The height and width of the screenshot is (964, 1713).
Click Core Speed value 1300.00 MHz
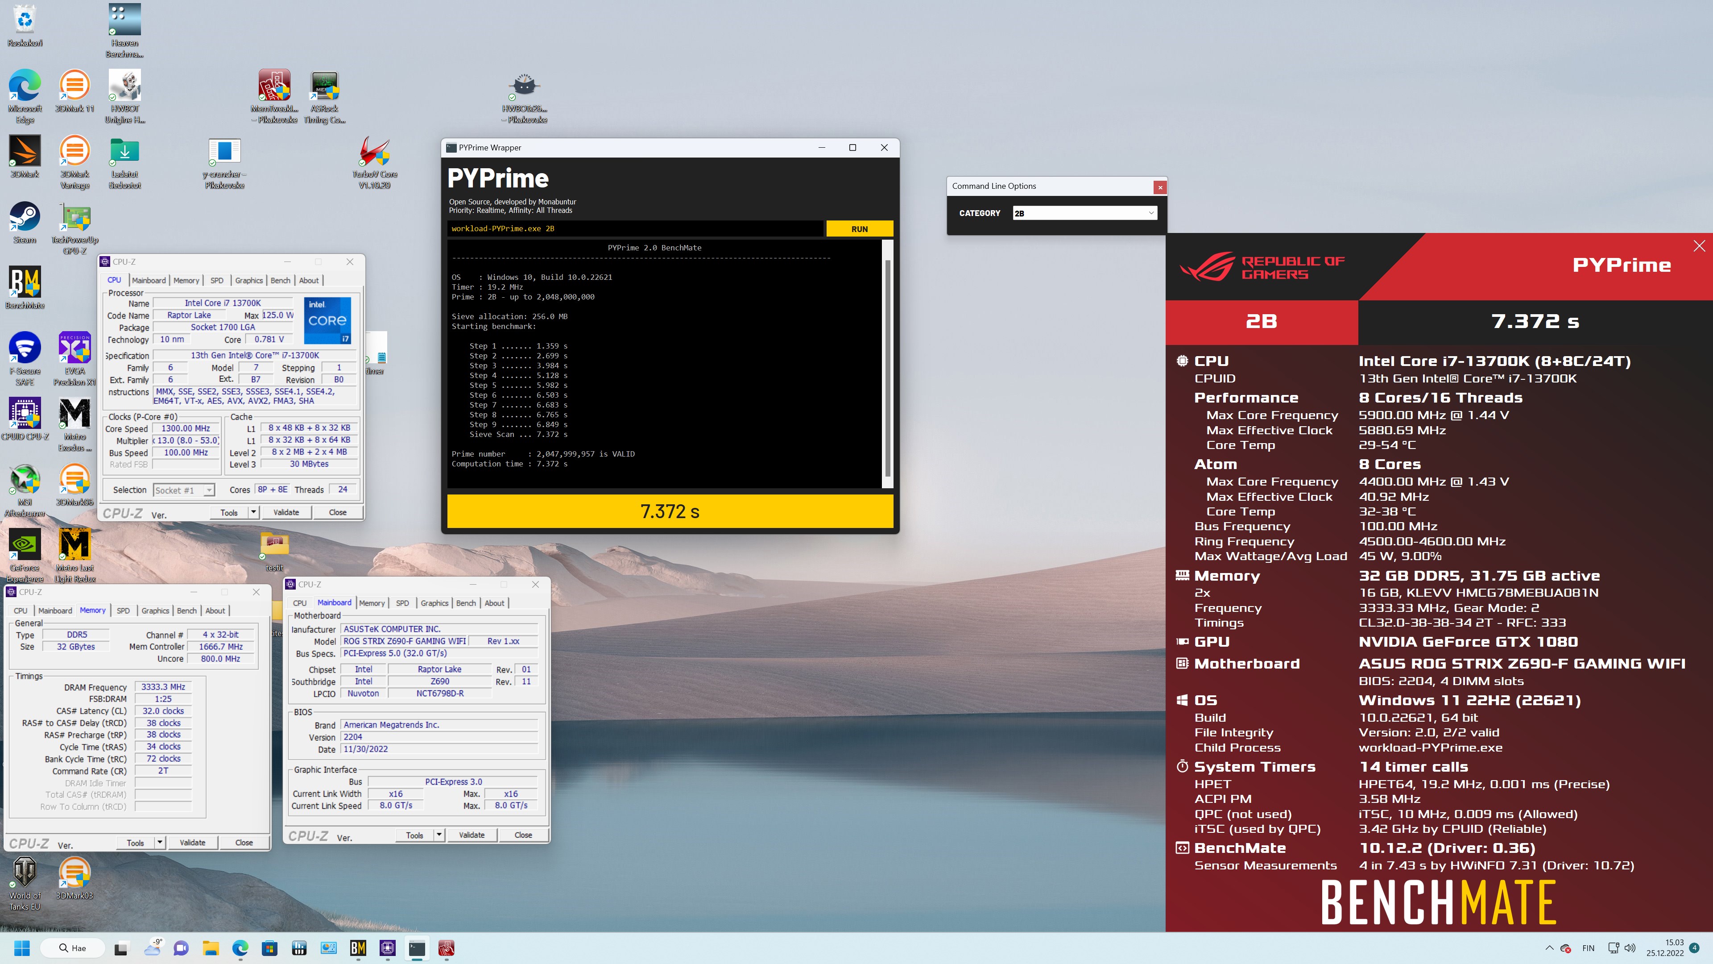tap(186, 428)
